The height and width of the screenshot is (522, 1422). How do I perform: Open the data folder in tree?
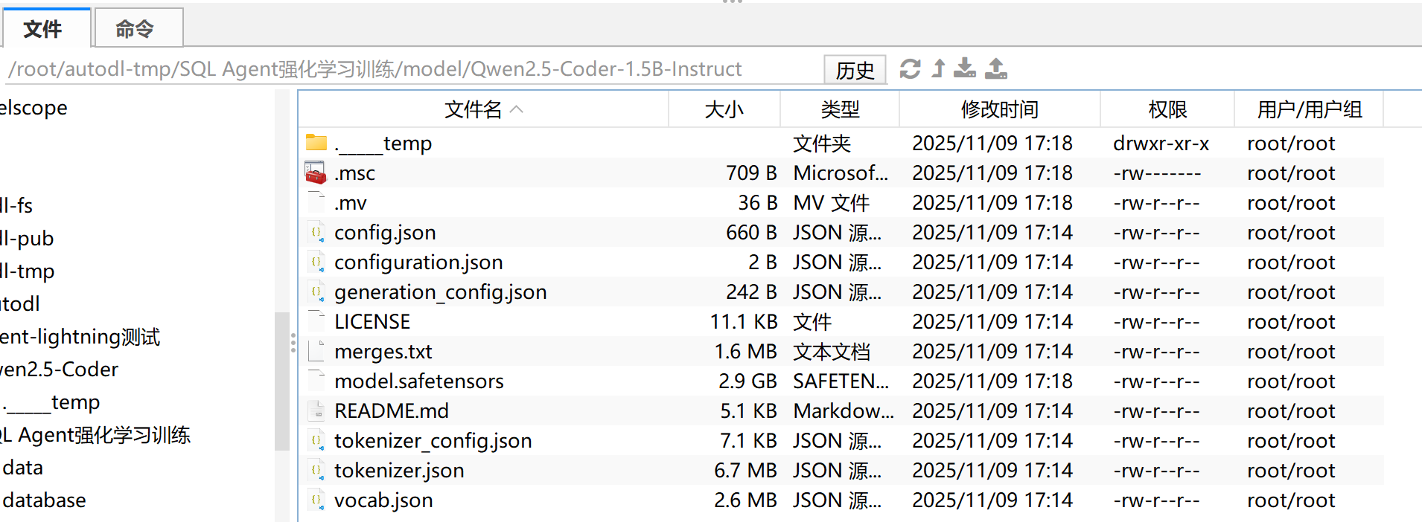coord(23,467)
